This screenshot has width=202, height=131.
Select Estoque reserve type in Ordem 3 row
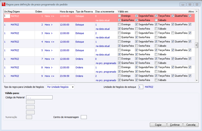click(x=80, y=33)
